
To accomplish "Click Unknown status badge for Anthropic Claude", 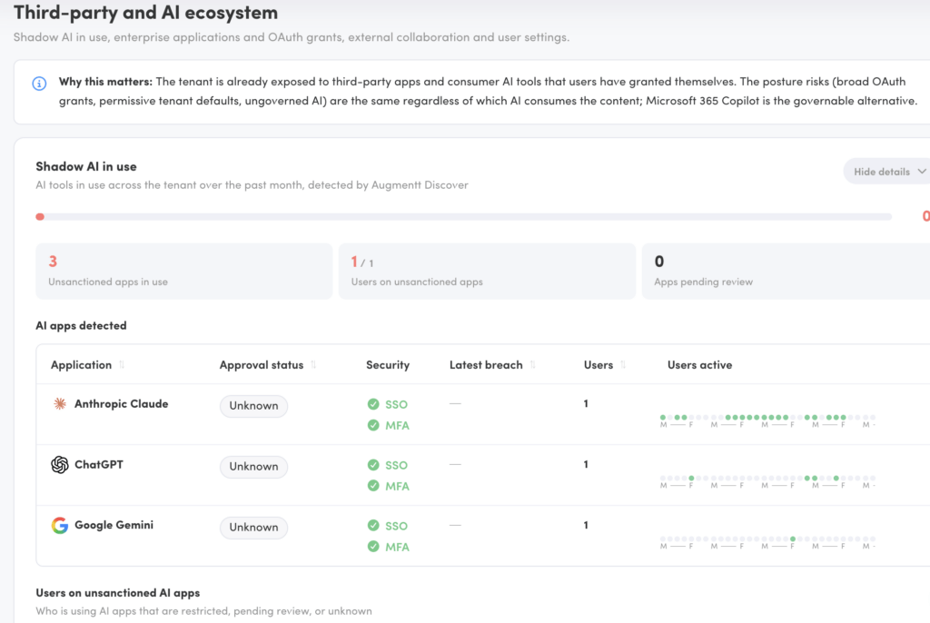I will pyautogui.click(x=254, y=406).
